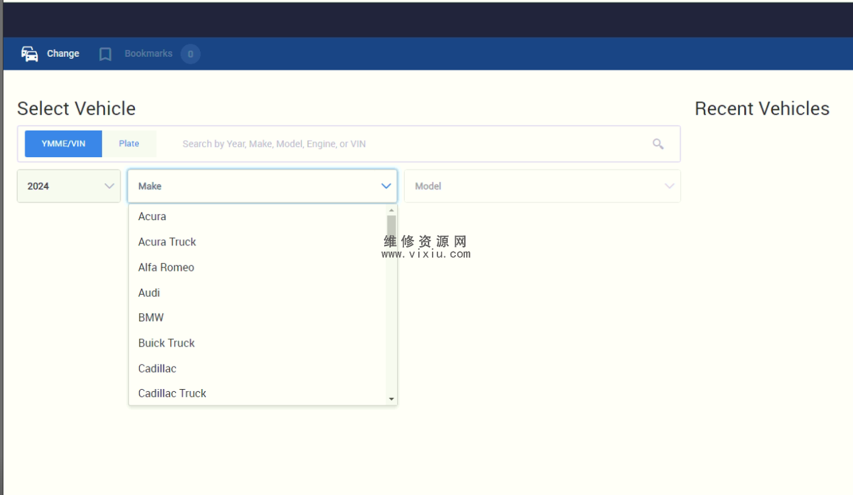Open the 2024 year dropdown
Viewport: 853px width, 495px height.
pos(68,186)
